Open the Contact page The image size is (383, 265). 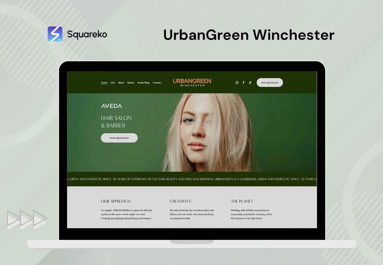point(157,83)
